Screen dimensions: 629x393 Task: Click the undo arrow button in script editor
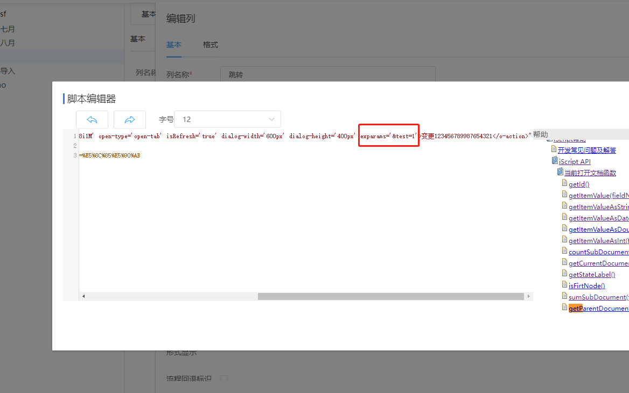pos(92,119)
